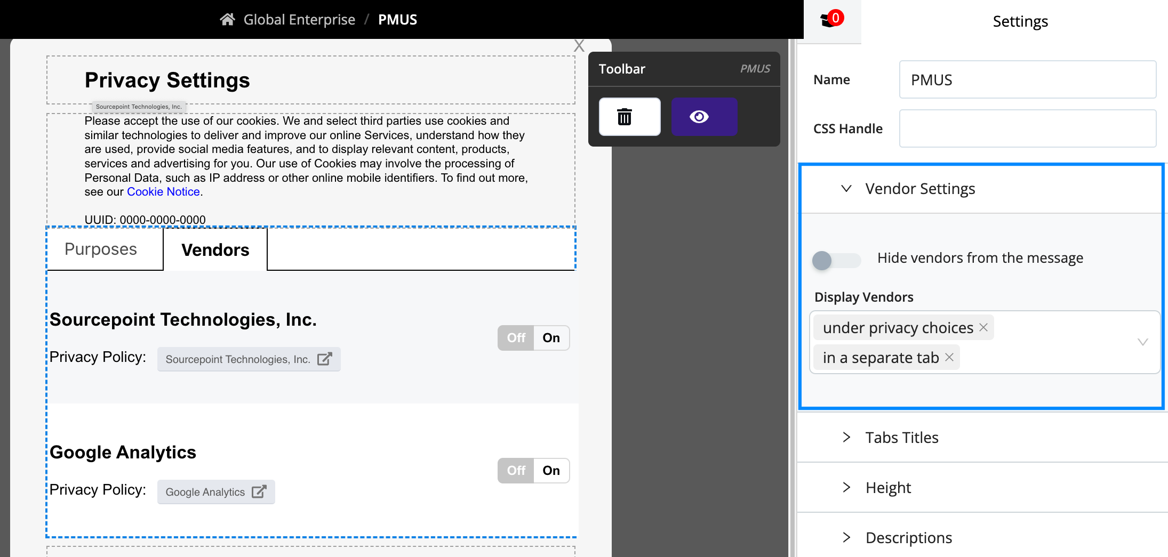Turn On Sourcepoint Technologies vendor

(551, 338)
